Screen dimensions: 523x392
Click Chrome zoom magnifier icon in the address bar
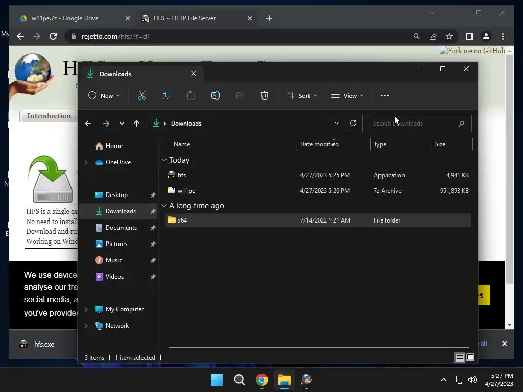click(x=417, y=36)
